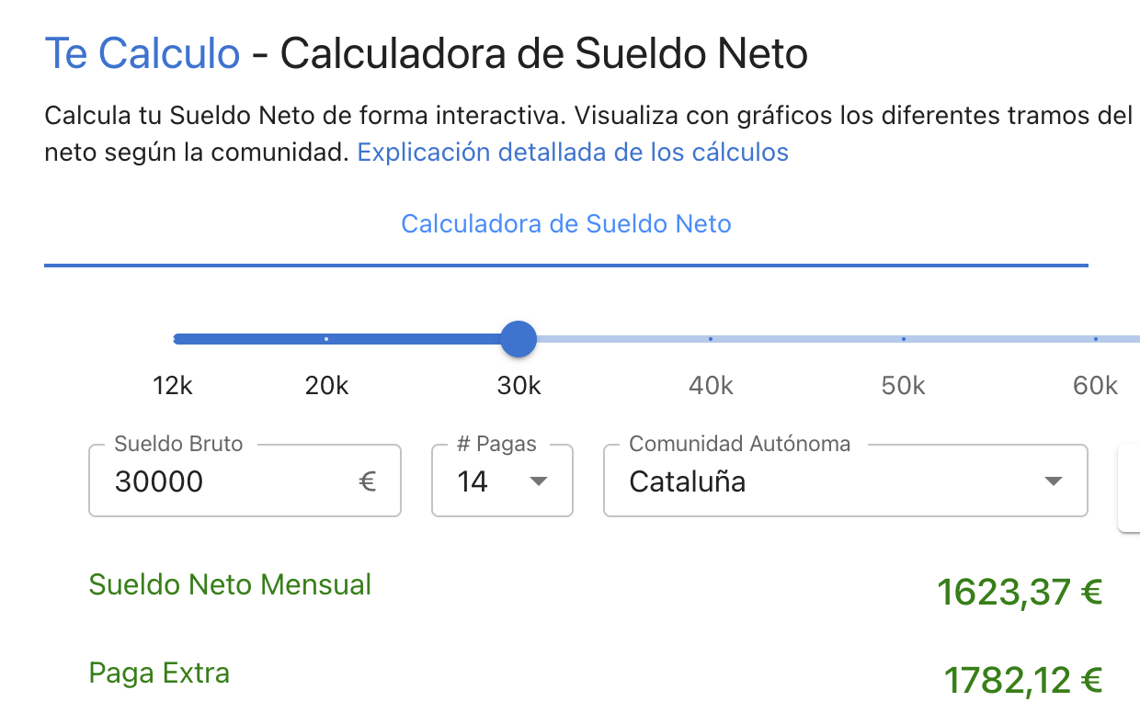Click the dropdown caret next to Cataluña
1140x724 pixels.
1054,481
